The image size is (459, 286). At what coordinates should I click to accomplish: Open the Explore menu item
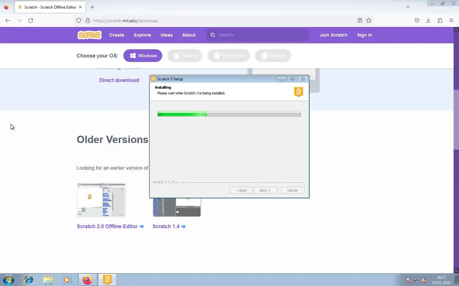click(142, 35)
